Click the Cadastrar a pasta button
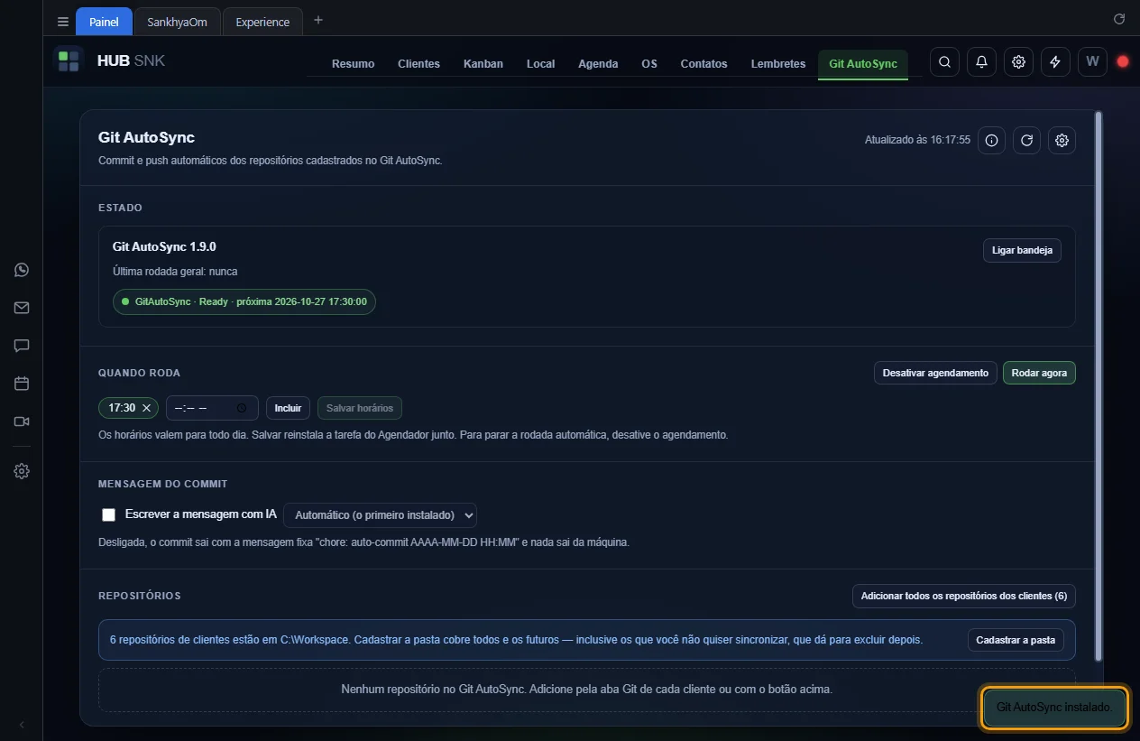 1016,640
